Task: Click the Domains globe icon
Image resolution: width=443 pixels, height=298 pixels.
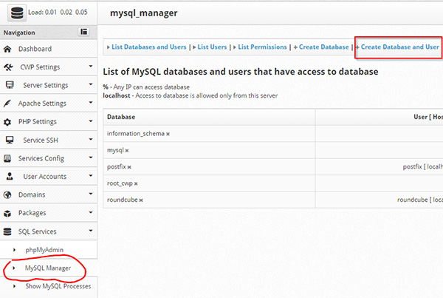Action: (8, 194)
